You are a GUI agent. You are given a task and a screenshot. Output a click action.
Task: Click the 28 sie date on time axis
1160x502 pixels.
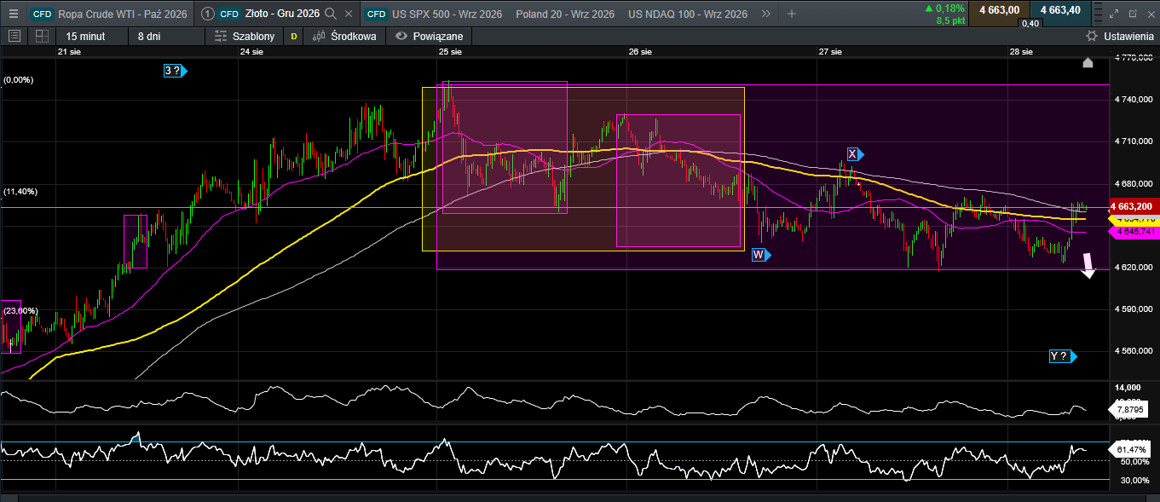(x=1021, y=52)
